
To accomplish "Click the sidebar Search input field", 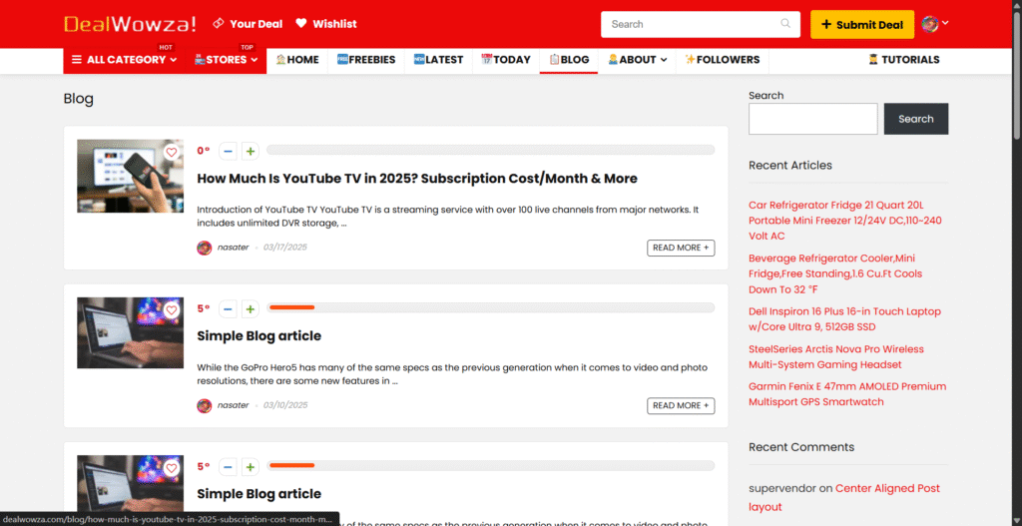I will [812, 119].
